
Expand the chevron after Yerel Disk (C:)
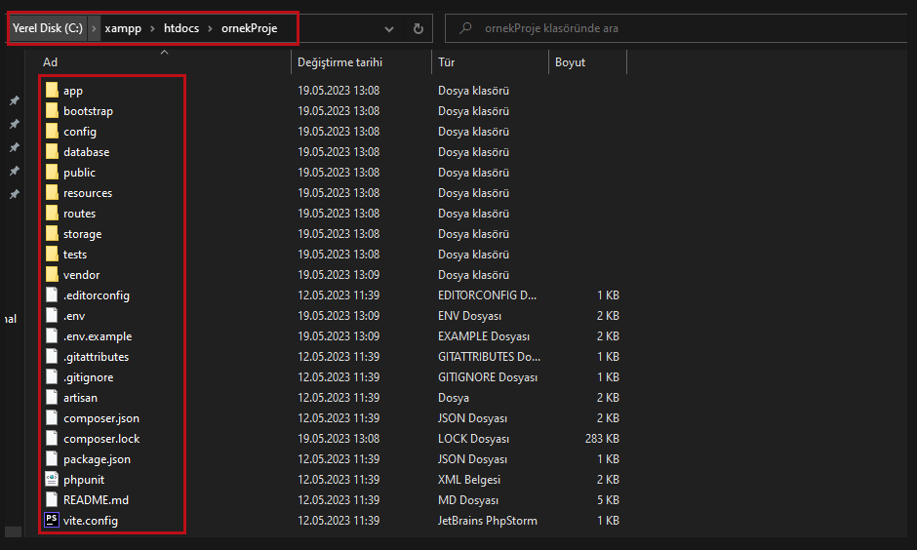(94, 28)
